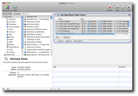Open the gear action menu at bottom left
138x96 pixels.
pos(4,89)
